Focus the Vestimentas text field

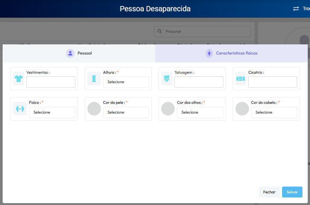51,82
